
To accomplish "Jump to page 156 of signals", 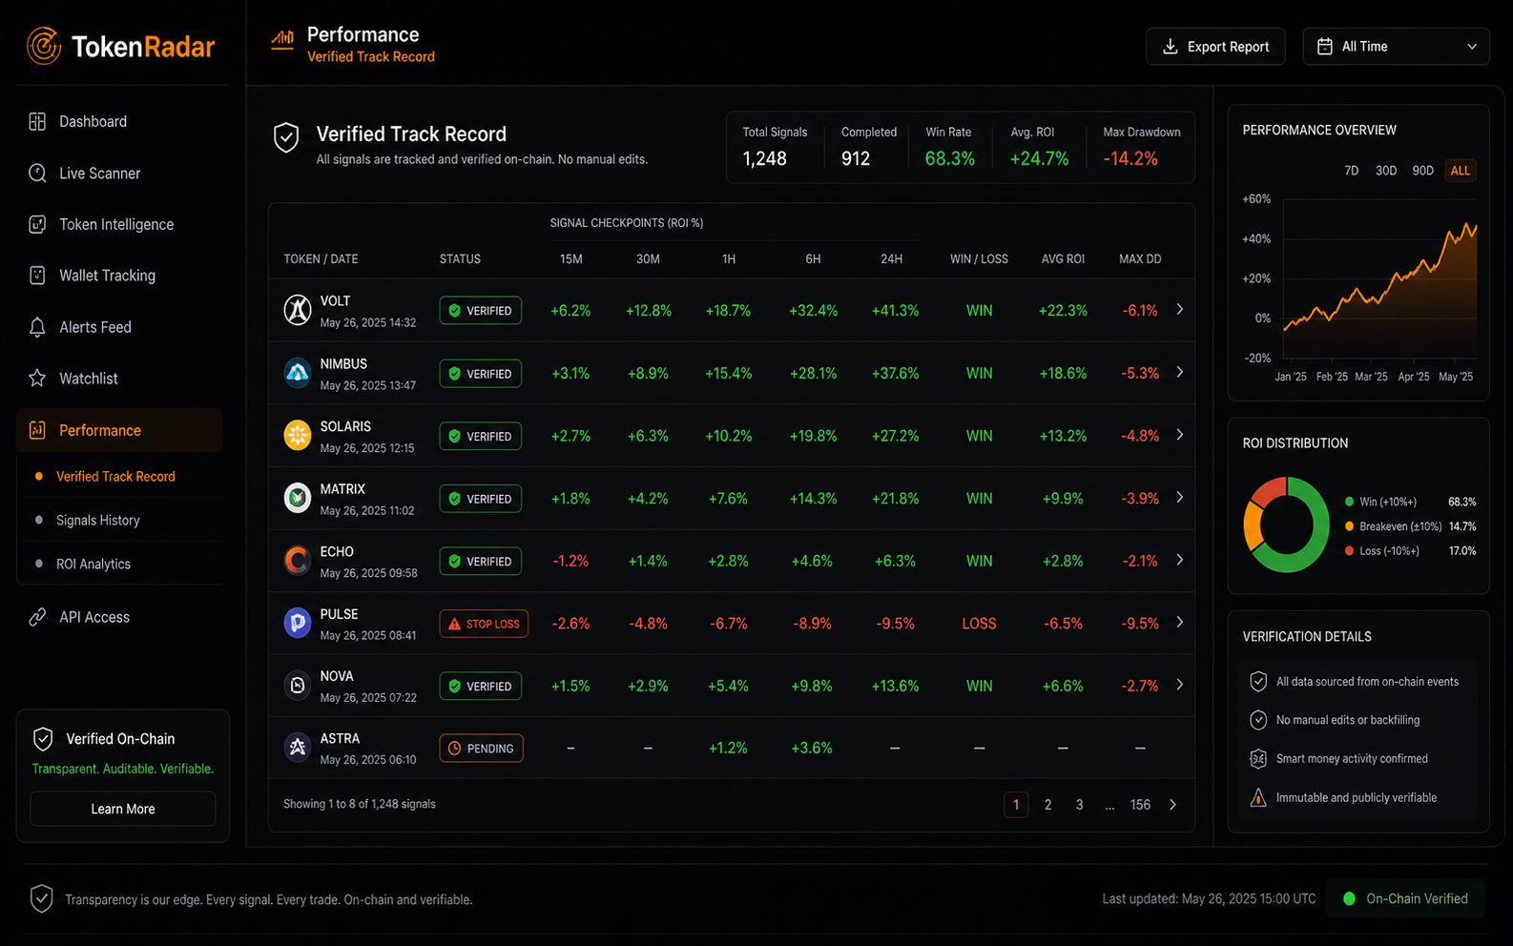I will click(1140, 805).
